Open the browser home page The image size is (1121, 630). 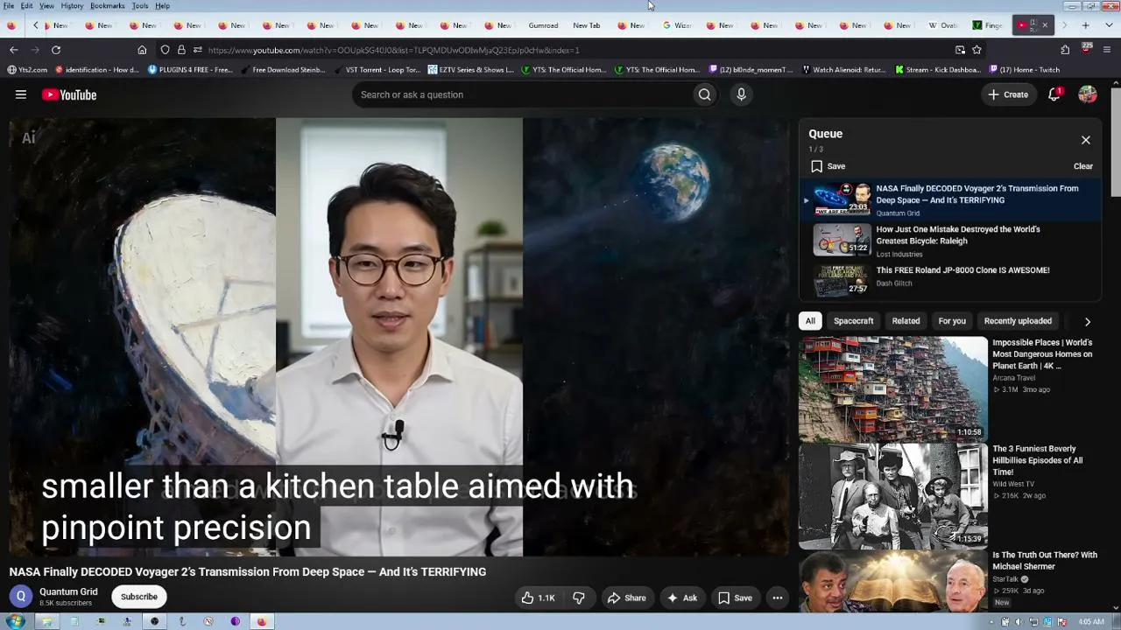tap(142, 50)
